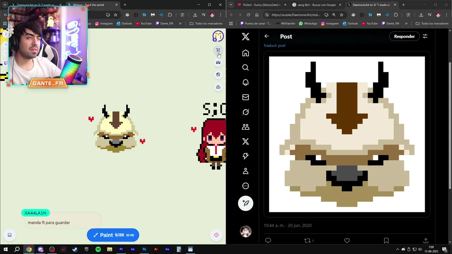The image size is (452, 254).
Task: Click the repost icon under post
Action: pyautogui.click(x=307, y=241)
